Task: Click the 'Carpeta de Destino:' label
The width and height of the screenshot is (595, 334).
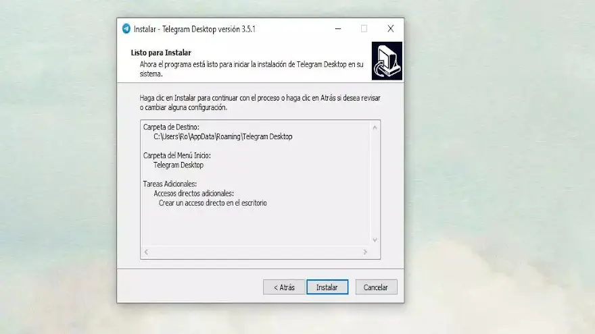Action: click(171, 127)
